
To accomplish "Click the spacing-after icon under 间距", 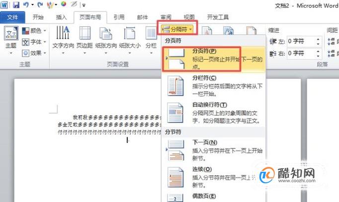I will pos(331,53).
